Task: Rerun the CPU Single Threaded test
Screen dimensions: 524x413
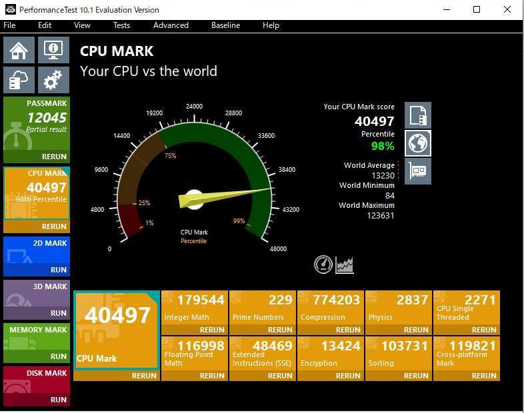Action: point(484,330)
